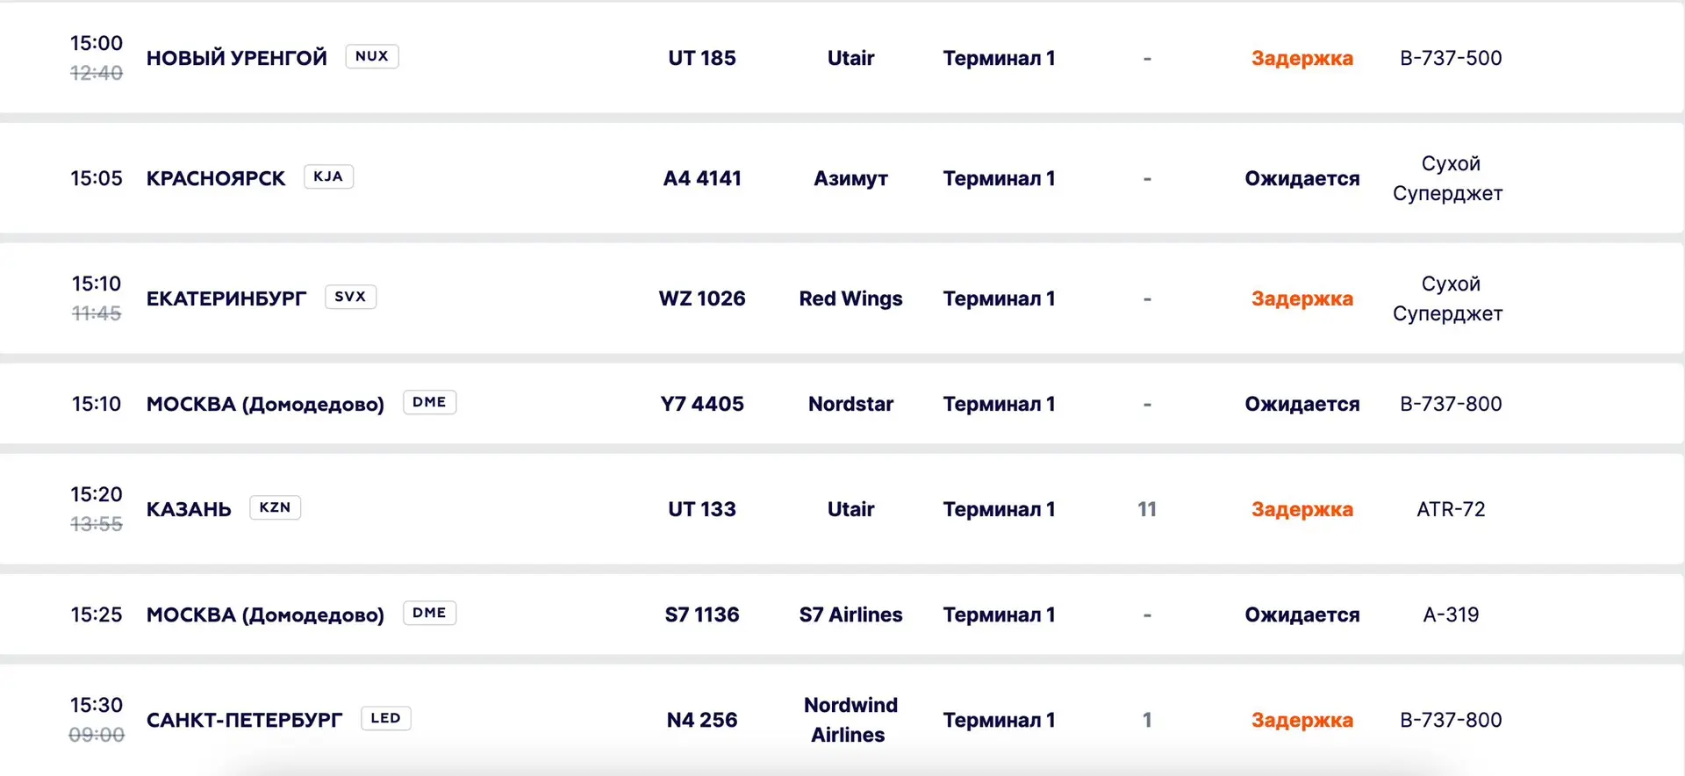This screenshot has width=1685, height=776.
Task: Click Nordwind Airlines carrier name
Action: pos(850,720)
